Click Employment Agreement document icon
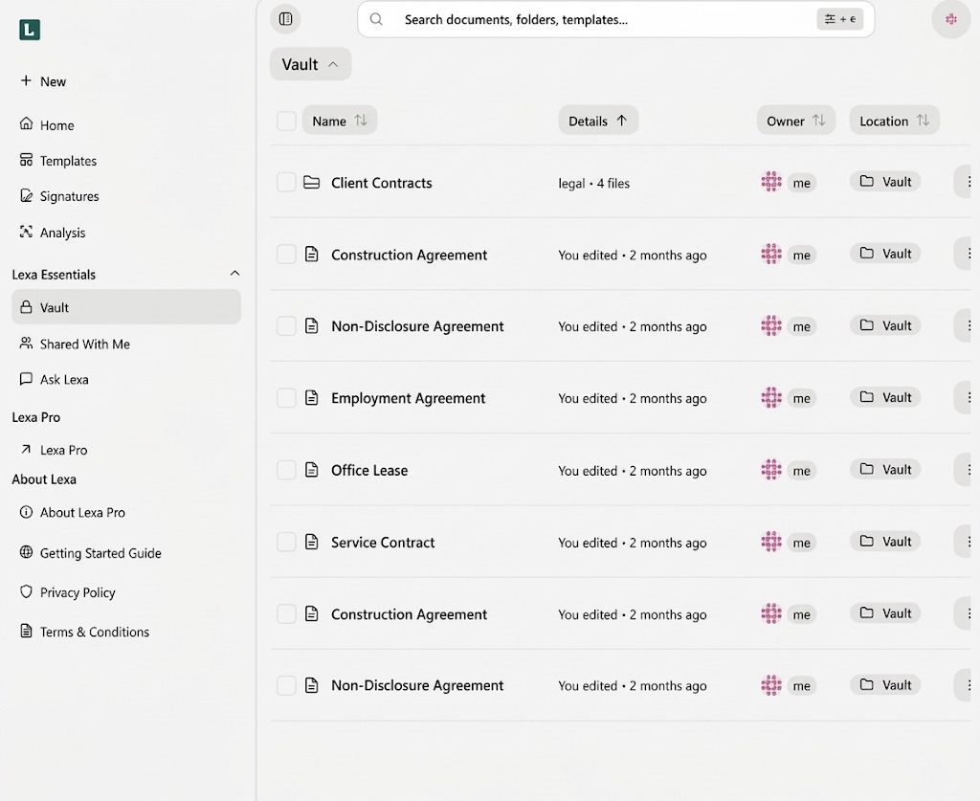980x801 pixels. coord(311,398)
